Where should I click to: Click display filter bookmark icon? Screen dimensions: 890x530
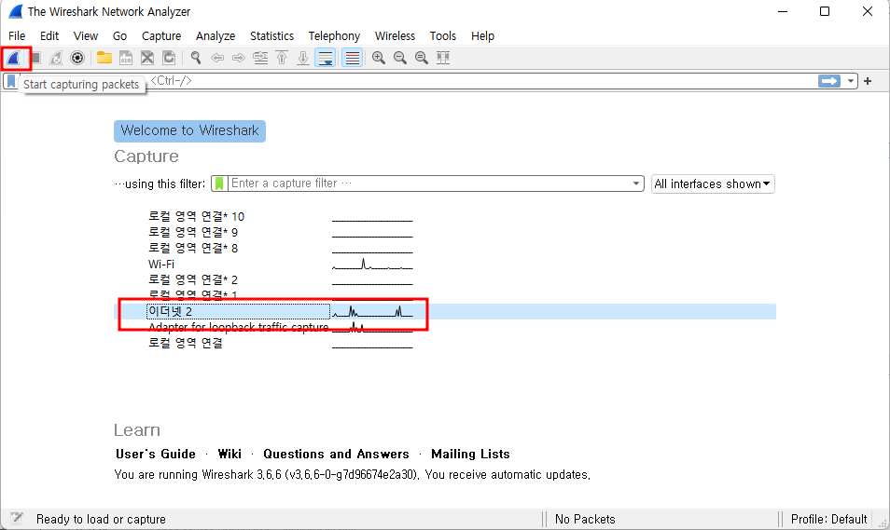coord(11,81)
